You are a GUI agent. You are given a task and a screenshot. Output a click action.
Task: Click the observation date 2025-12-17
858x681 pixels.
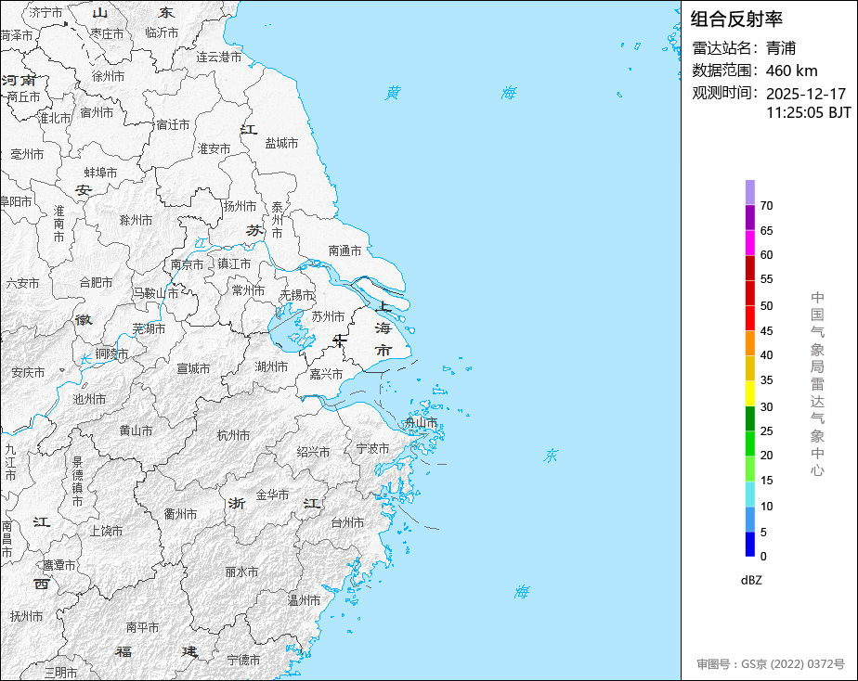806,94
